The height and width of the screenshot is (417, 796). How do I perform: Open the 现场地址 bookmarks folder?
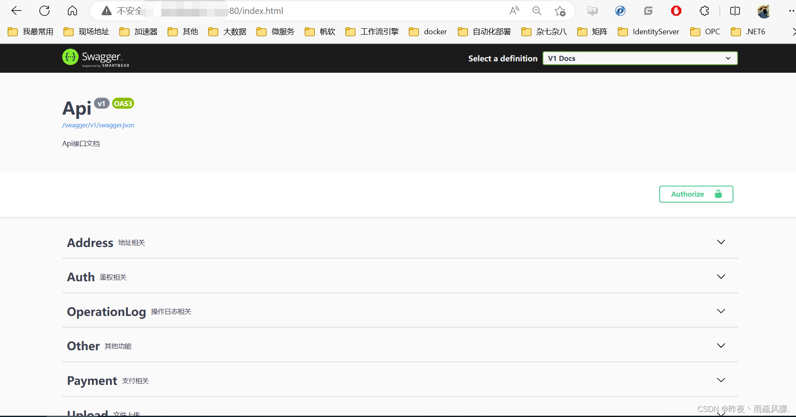[86, 32]
